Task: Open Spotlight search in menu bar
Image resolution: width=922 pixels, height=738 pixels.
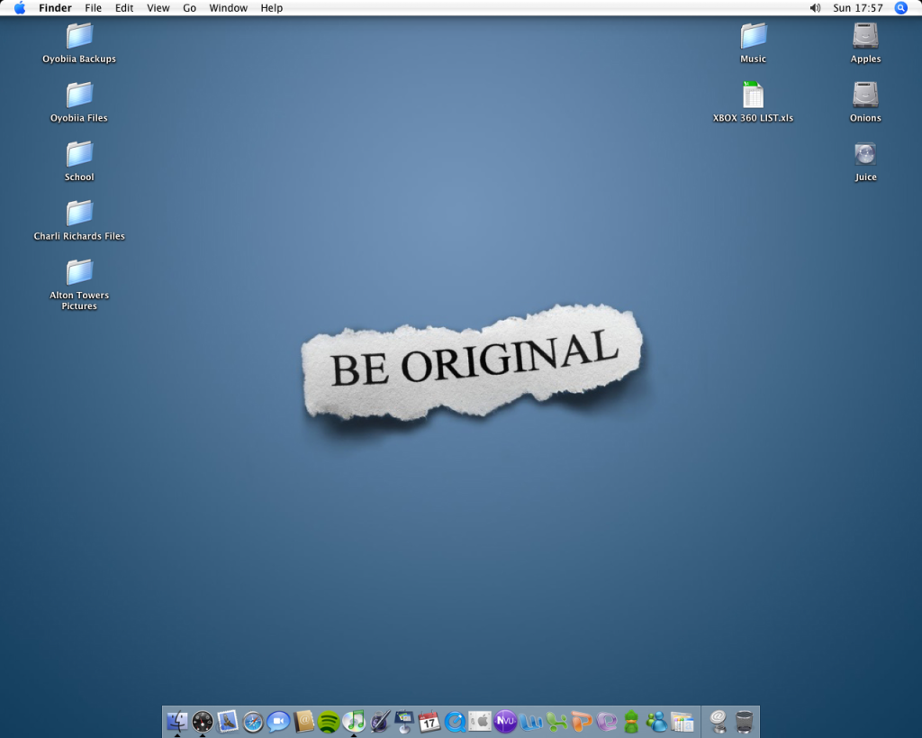Action: (900, 7)
